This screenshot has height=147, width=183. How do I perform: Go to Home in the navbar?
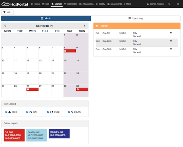(x=35, y=4)
